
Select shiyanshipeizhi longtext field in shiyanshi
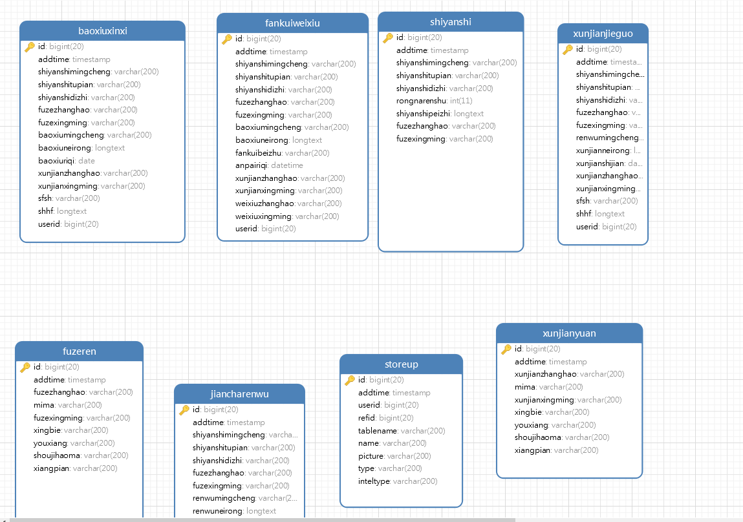coord(440,114)
